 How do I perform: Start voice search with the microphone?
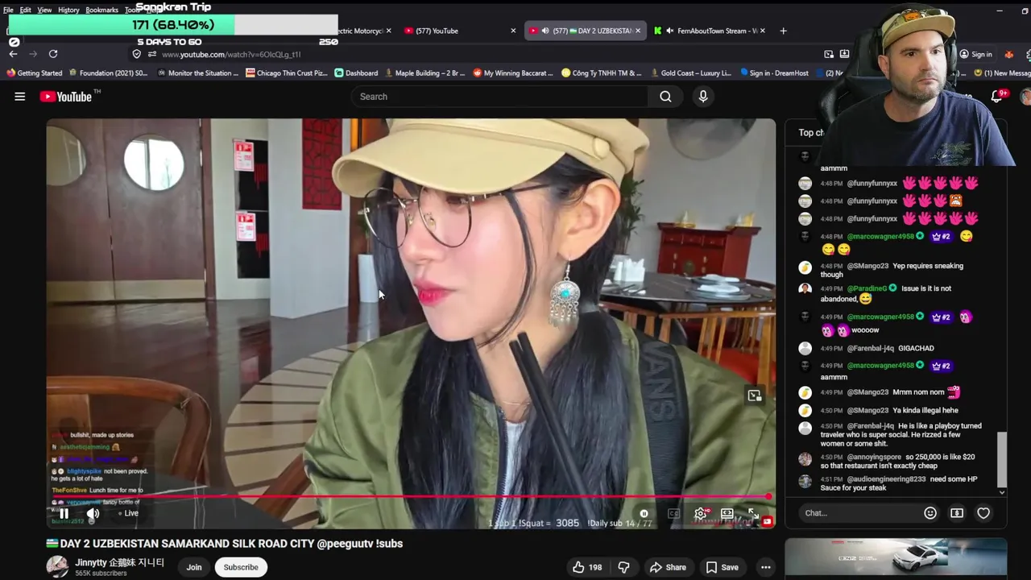pos(703,97)
